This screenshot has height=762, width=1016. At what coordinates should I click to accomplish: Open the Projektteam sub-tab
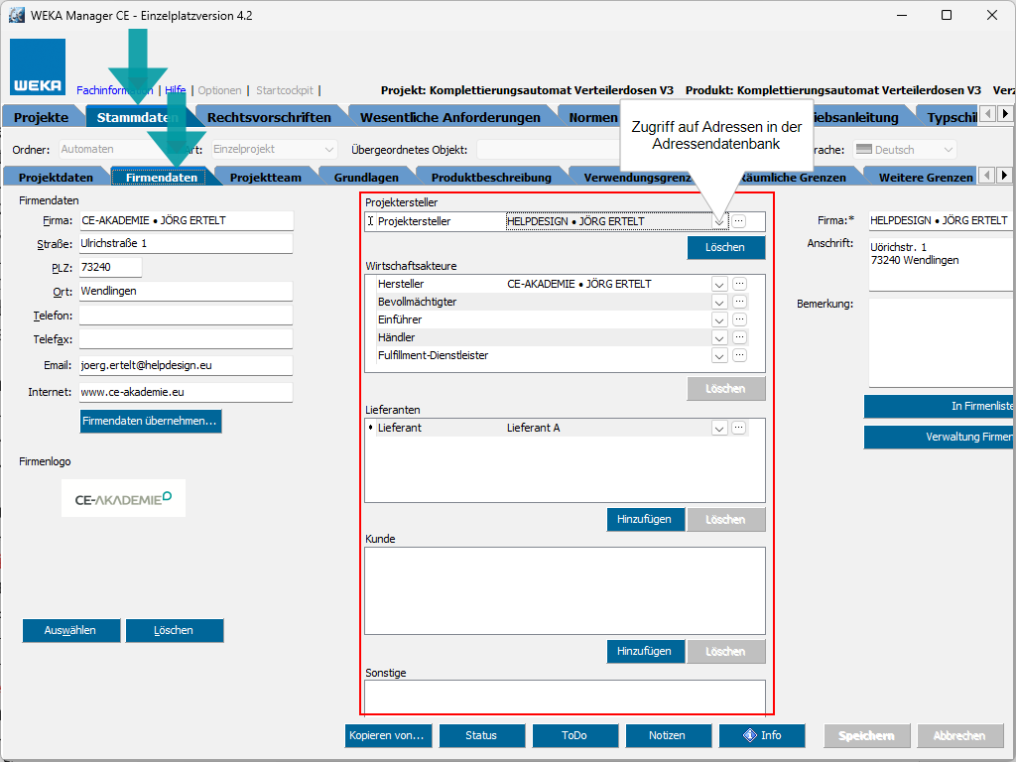[x=265, y=178]
